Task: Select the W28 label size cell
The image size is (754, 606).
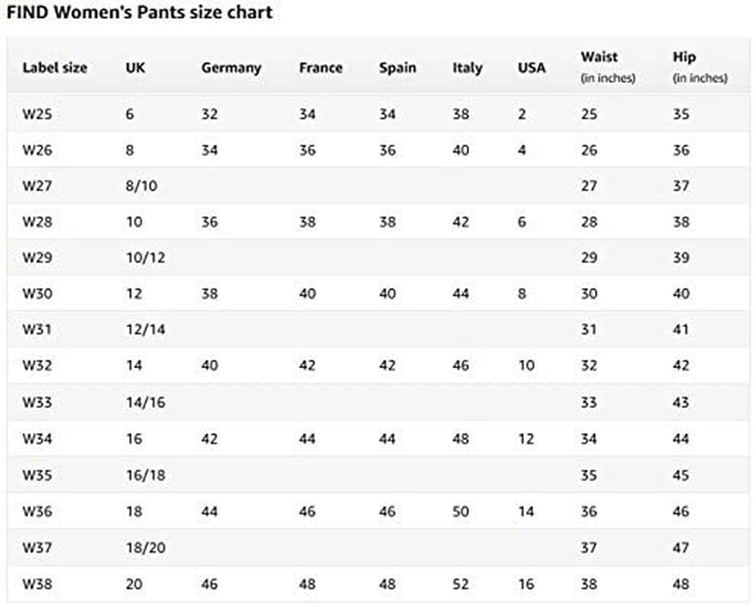Action: (x=37, y=222)
